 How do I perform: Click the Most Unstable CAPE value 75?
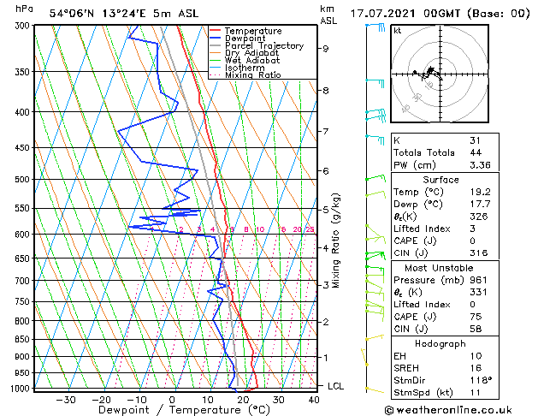[476, 317]
